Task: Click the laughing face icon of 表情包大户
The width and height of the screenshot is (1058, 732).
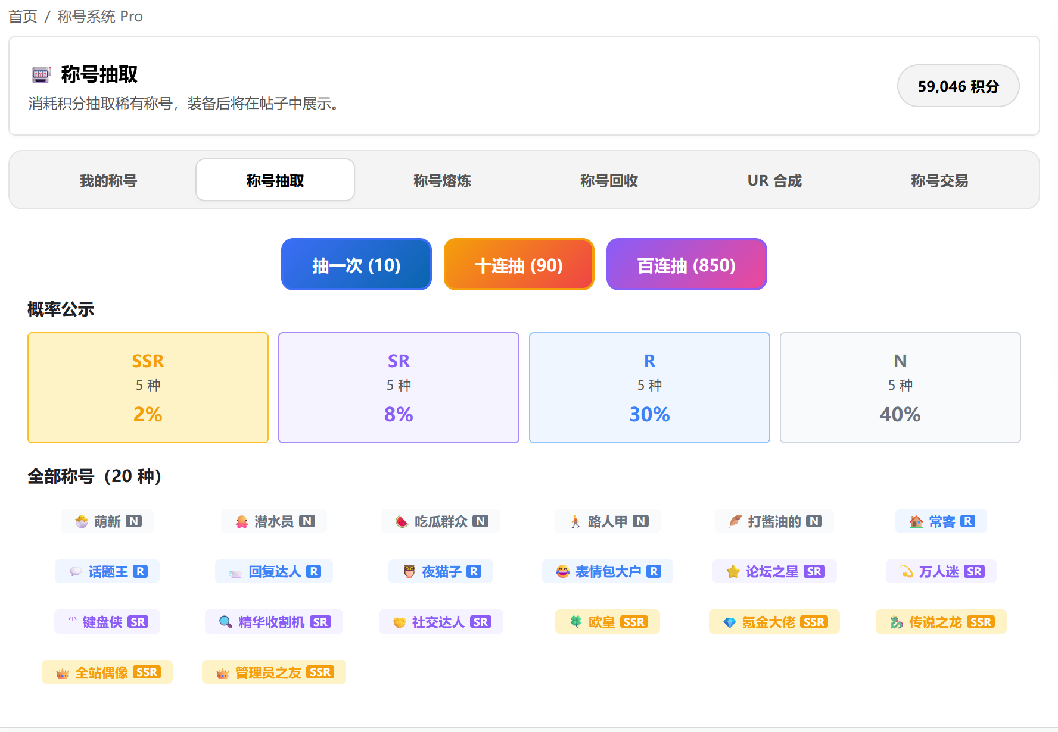Action: pyautogui.click(x=563, y=572)
